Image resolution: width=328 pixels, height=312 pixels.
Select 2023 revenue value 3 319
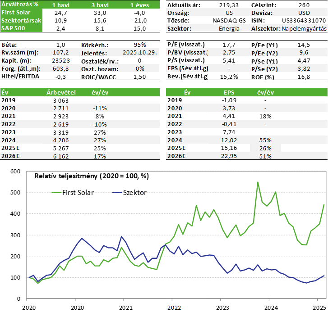click(x=60, y=132)
